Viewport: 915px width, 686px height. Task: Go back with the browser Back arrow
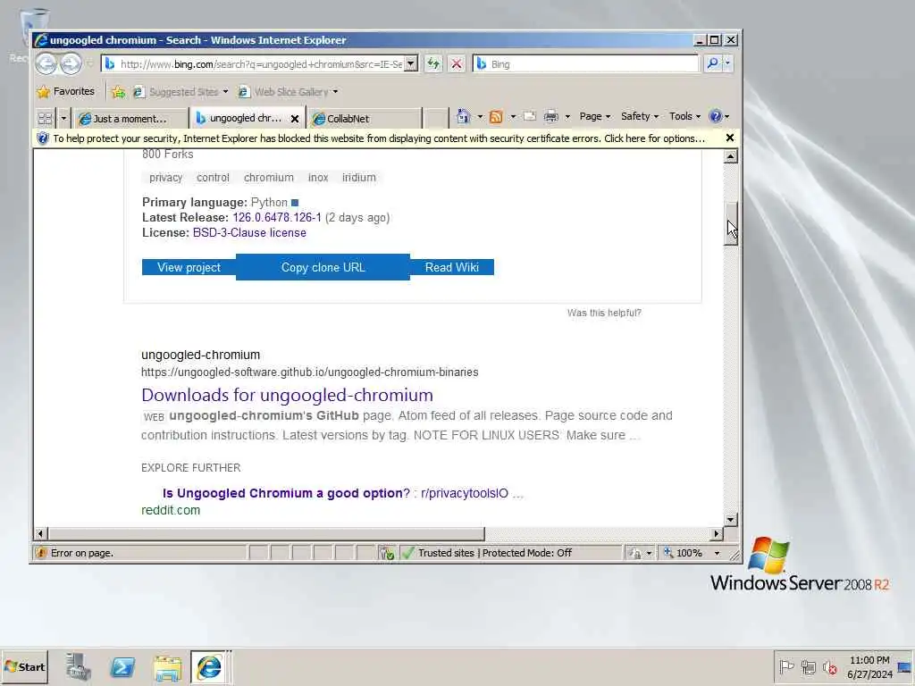tap(46, 63)
